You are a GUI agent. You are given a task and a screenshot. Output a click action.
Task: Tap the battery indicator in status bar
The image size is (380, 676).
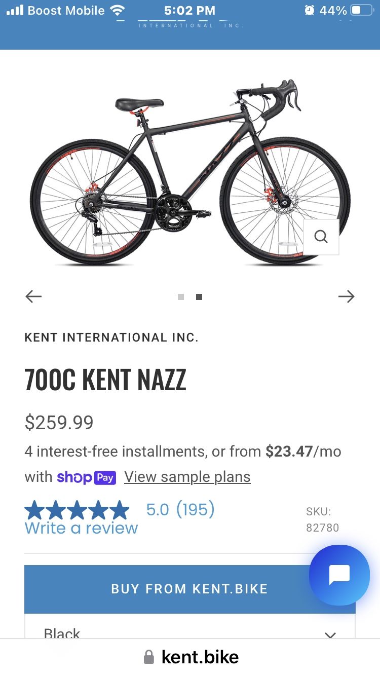coord(362,11)
